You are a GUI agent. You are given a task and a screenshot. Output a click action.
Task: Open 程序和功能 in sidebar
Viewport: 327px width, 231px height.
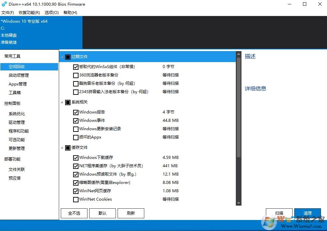(x=19, y=131)
